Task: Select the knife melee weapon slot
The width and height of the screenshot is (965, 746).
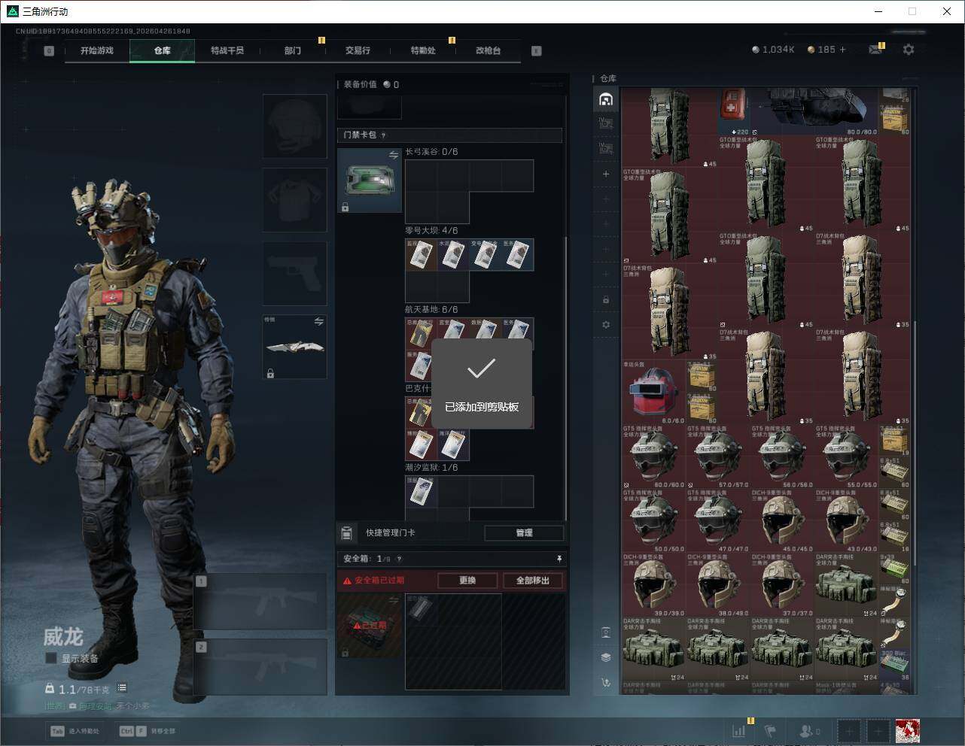Action: pyautogui.click(x=295, y=347)
